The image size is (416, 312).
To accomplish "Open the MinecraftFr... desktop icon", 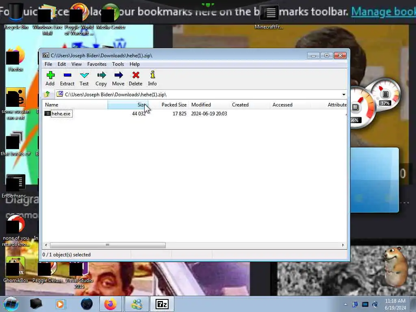I will (x=269, y=16).
